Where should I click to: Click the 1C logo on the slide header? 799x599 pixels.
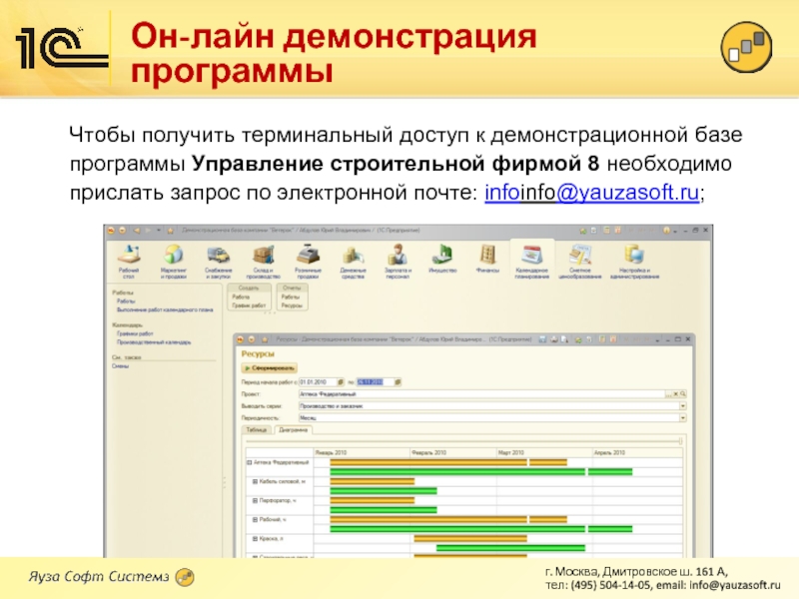[62, 47]
